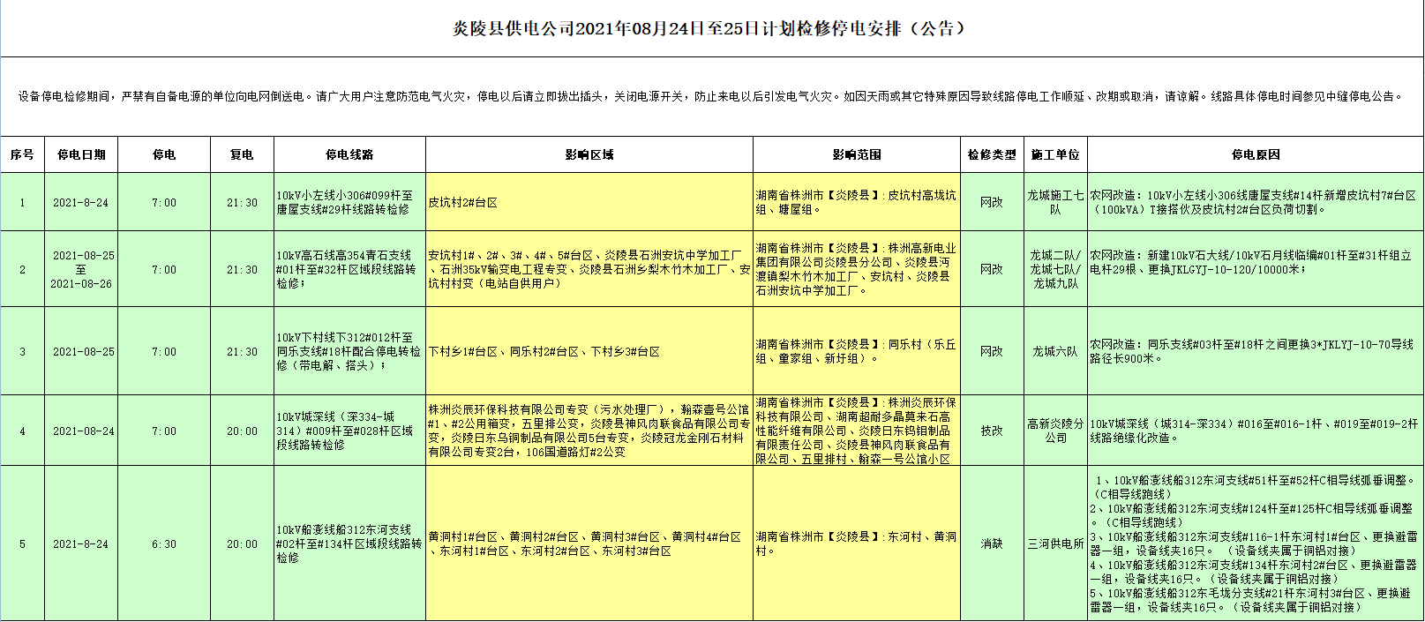Select the 三河供电所 construction unit cell

pyautogui.click(x=1055, y=544)
